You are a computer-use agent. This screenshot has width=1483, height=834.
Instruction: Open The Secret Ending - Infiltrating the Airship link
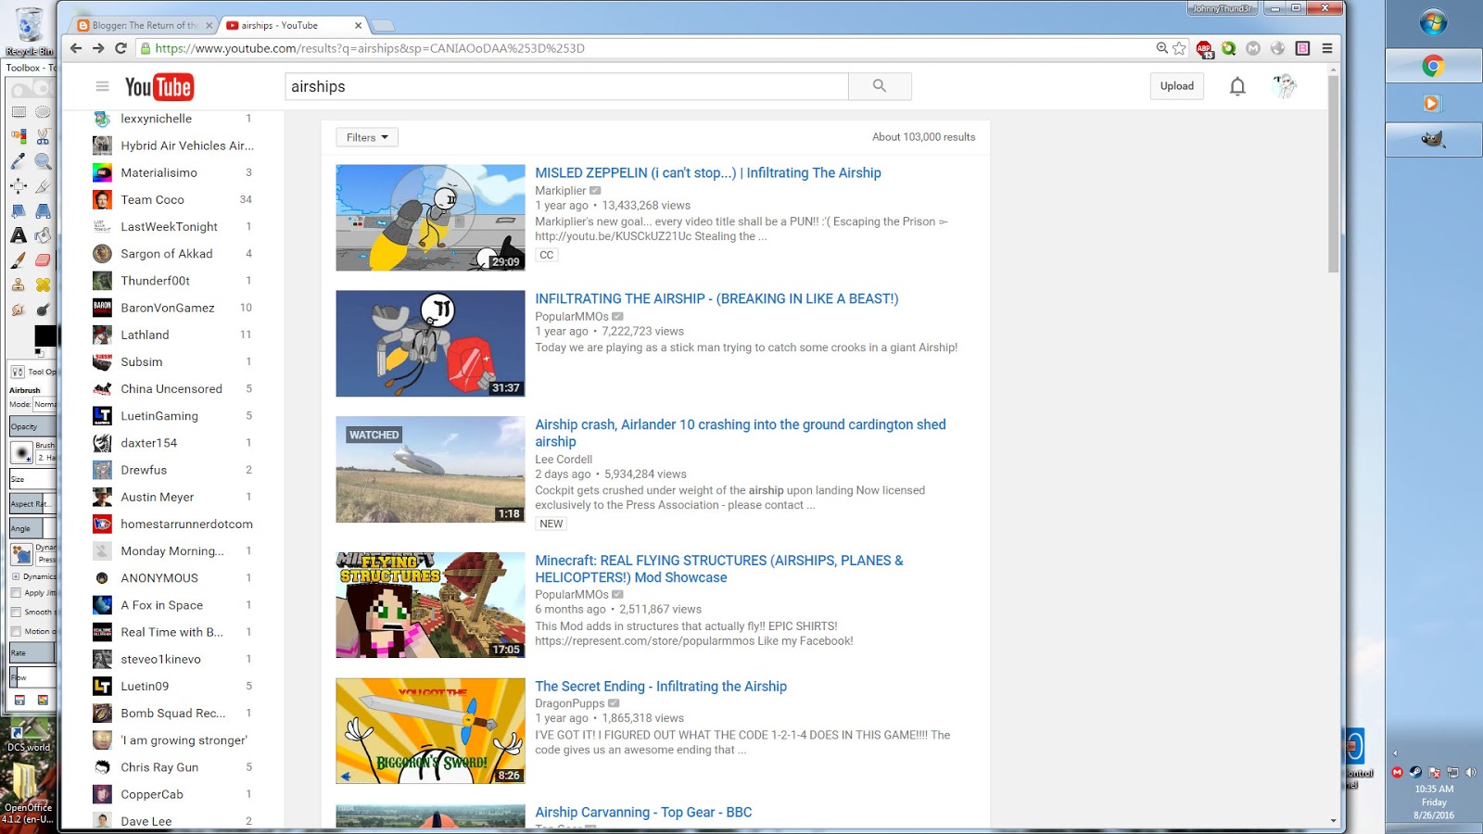[x=661, y=686]
